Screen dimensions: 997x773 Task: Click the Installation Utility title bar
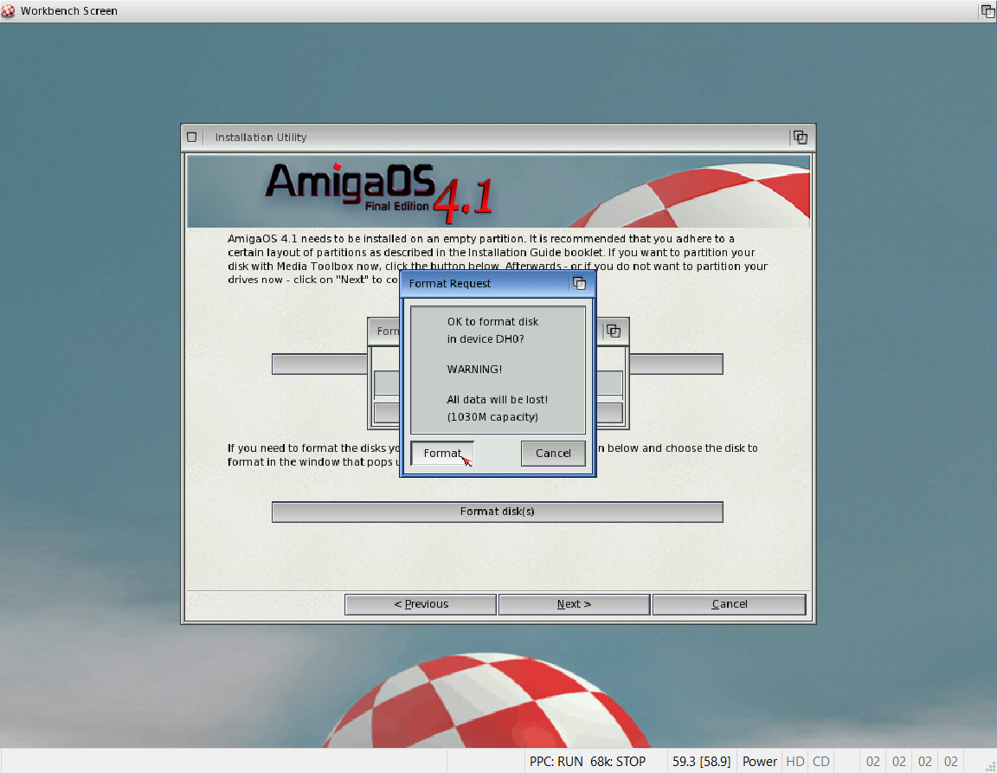[x=496, y=138]
